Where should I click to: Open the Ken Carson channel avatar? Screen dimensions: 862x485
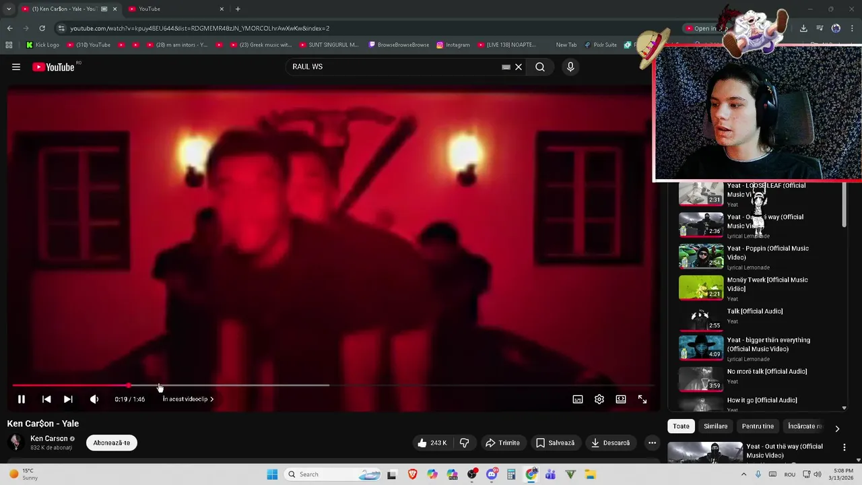(15, 443)
